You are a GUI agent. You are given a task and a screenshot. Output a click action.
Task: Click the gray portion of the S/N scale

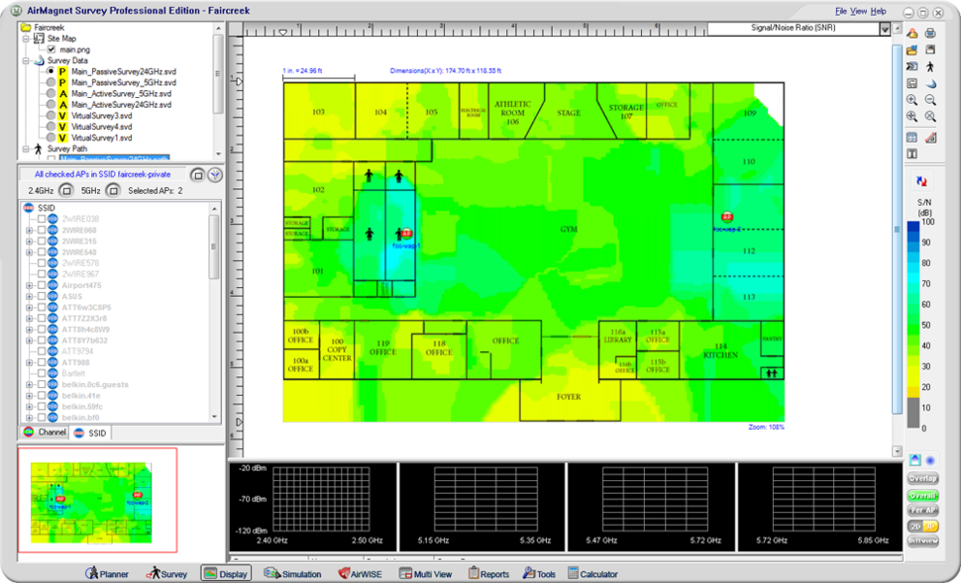(x=913, y=413)
